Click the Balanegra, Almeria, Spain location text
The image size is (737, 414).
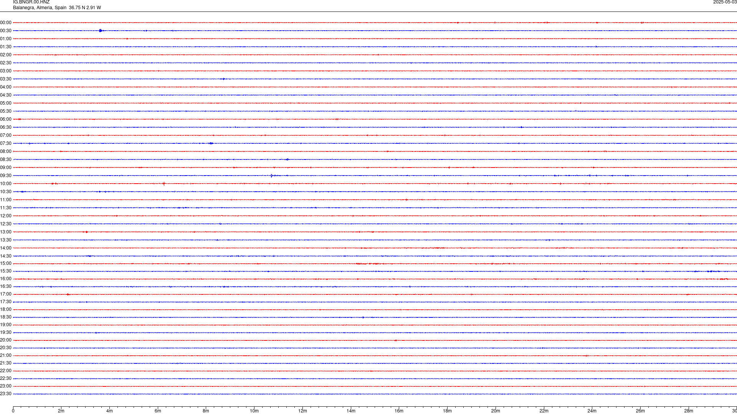coord(40,8)
